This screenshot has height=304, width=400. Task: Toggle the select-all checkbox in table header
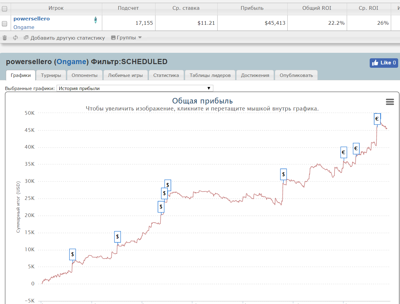[5, 9]
